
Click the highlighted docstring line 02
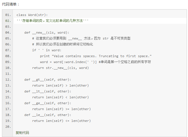100,21
